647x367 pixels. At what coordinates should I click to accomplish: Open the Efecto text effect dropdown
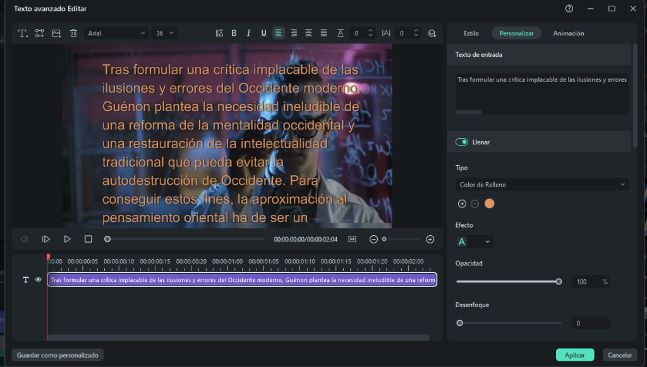[474, 242]
